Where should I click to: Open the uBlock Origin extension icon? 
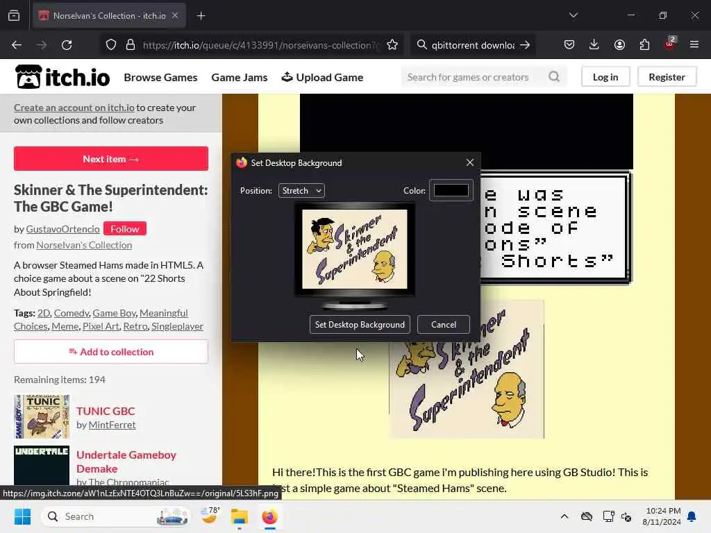[670, 44]
